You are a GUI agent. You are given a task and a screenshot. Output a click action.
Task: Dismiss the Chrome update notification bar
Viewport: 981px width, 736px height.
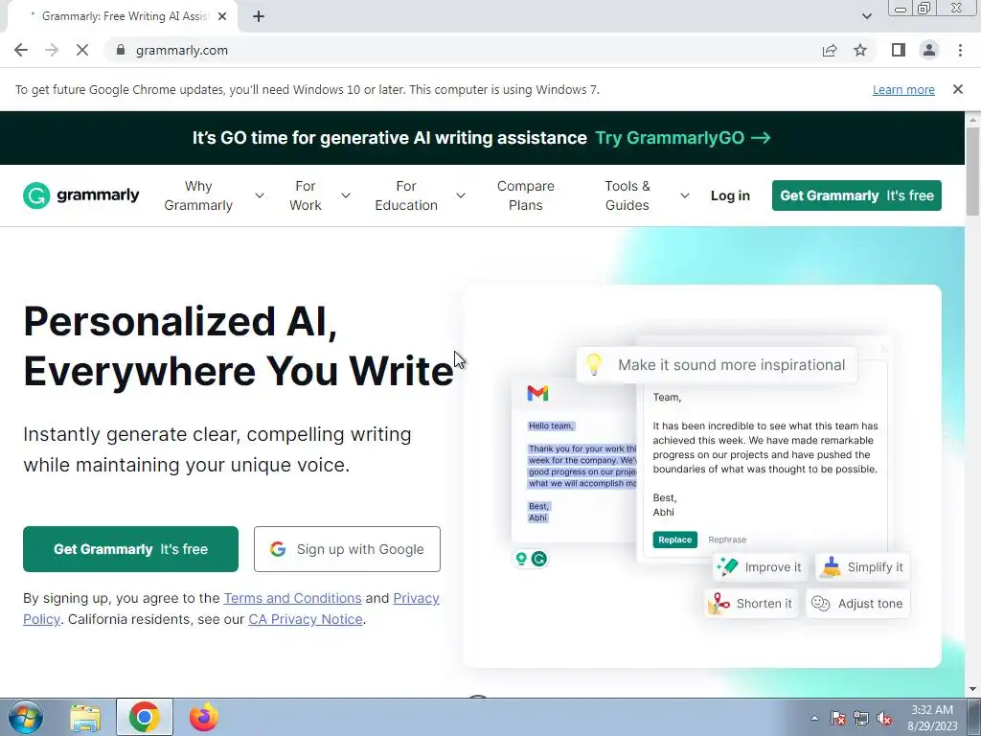(x=958, y=89)
